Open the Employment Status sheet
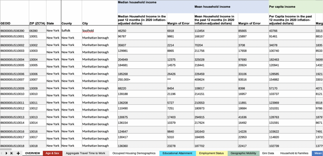Viewport: 323px width, 156px height. click(211, 153)
